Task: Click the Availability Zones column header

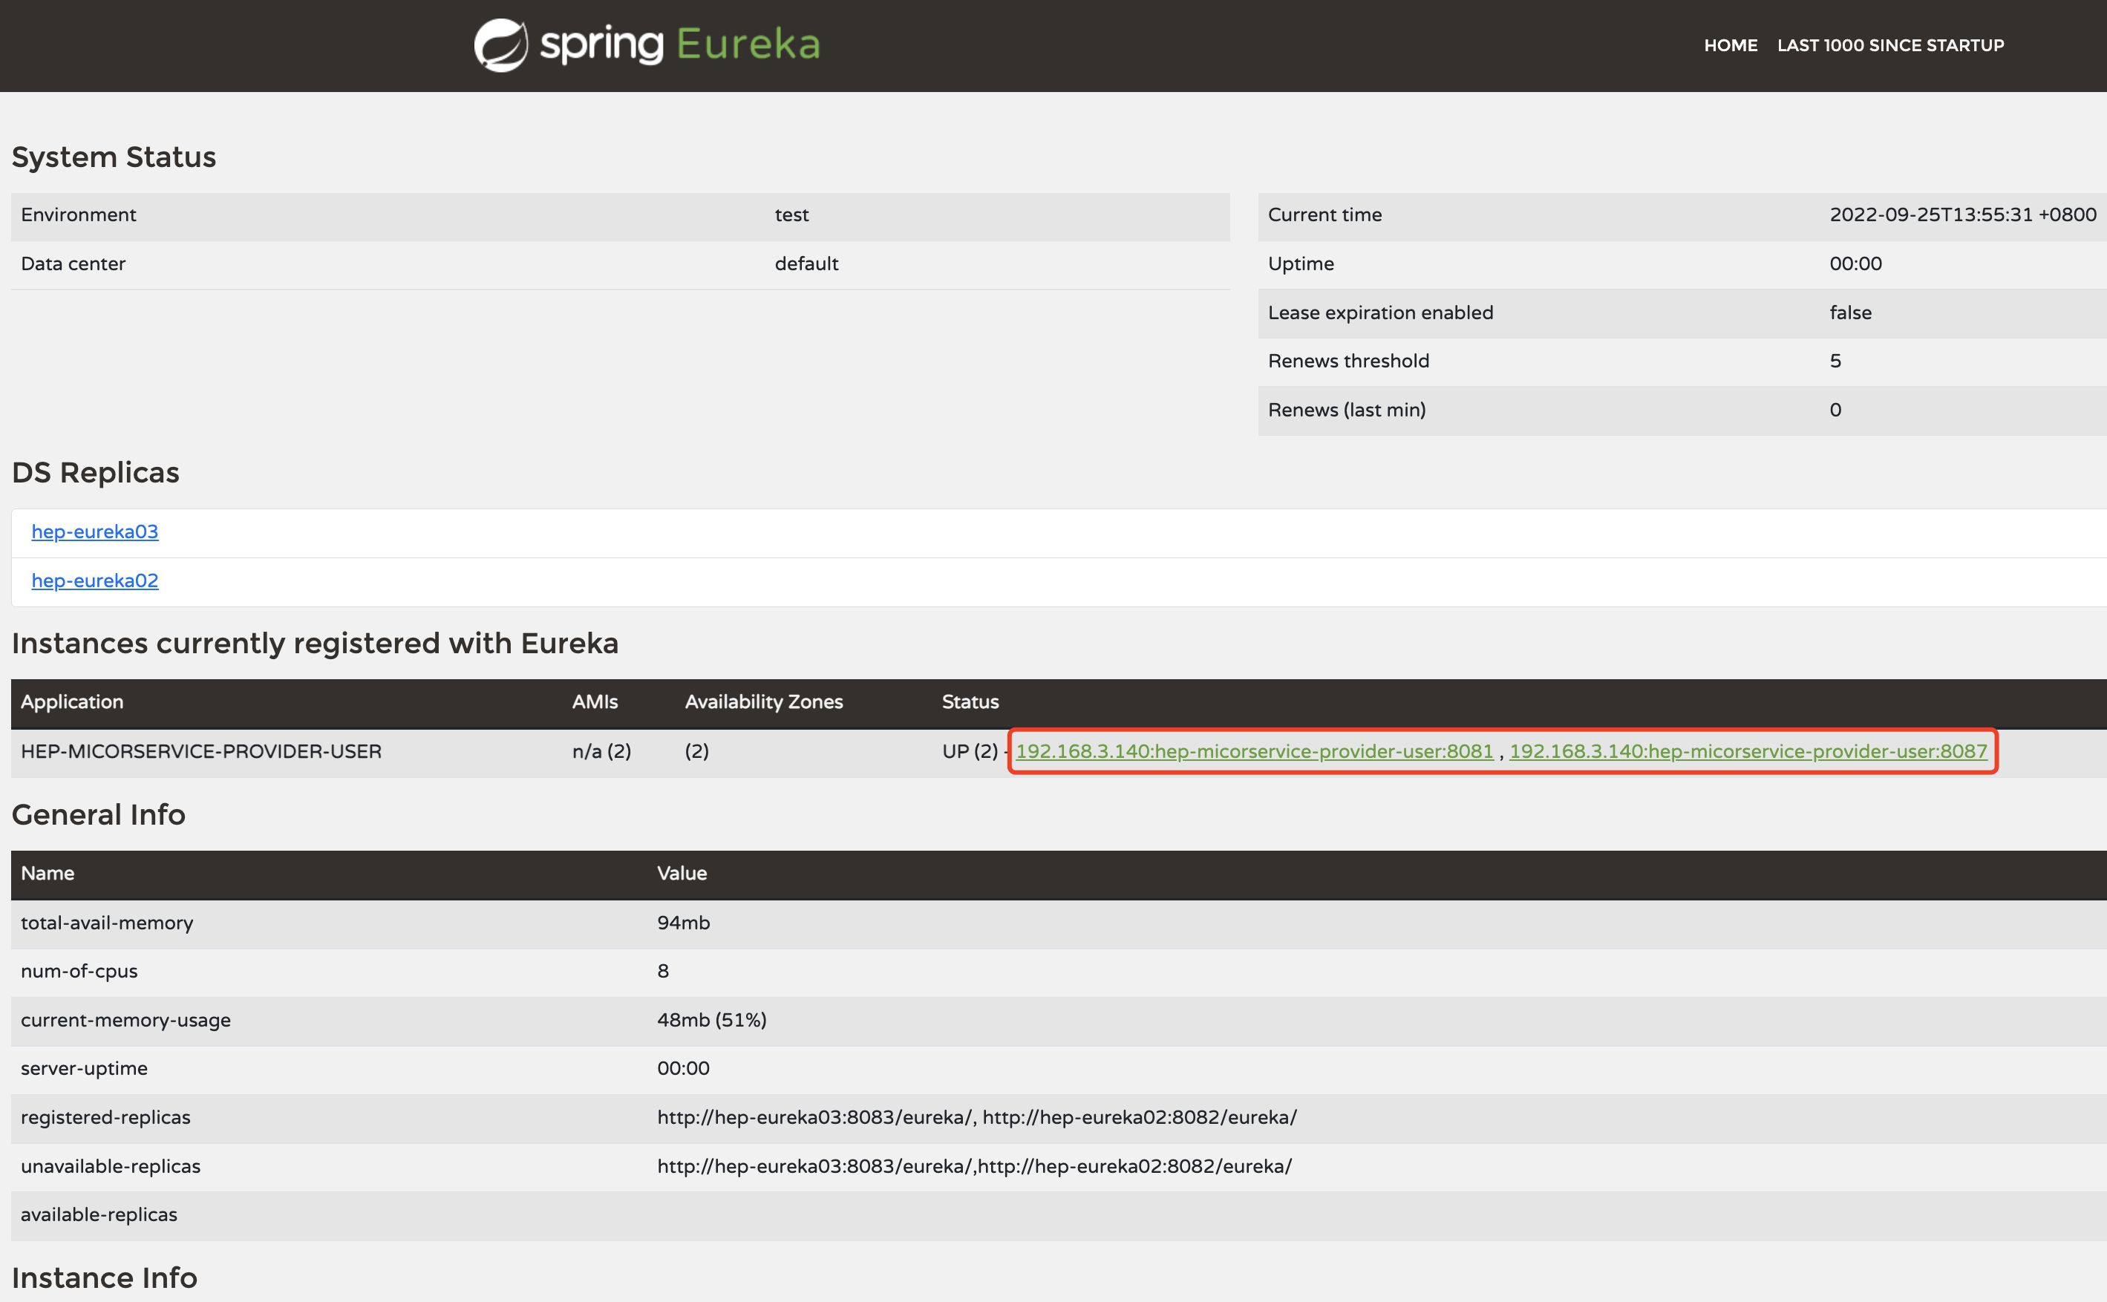Action: (x=763, y=701)
